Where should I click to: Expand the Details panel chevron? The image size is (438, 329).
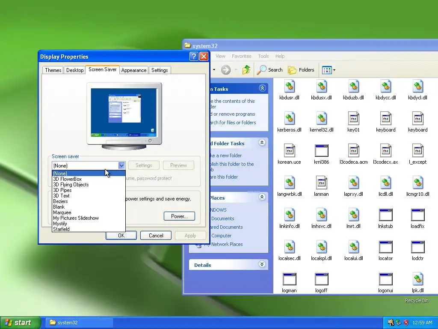click(262, 264)
